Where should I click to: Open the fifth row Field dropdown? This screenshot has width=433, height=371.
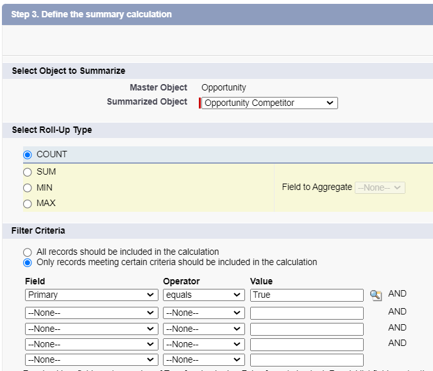pos(91,360)
